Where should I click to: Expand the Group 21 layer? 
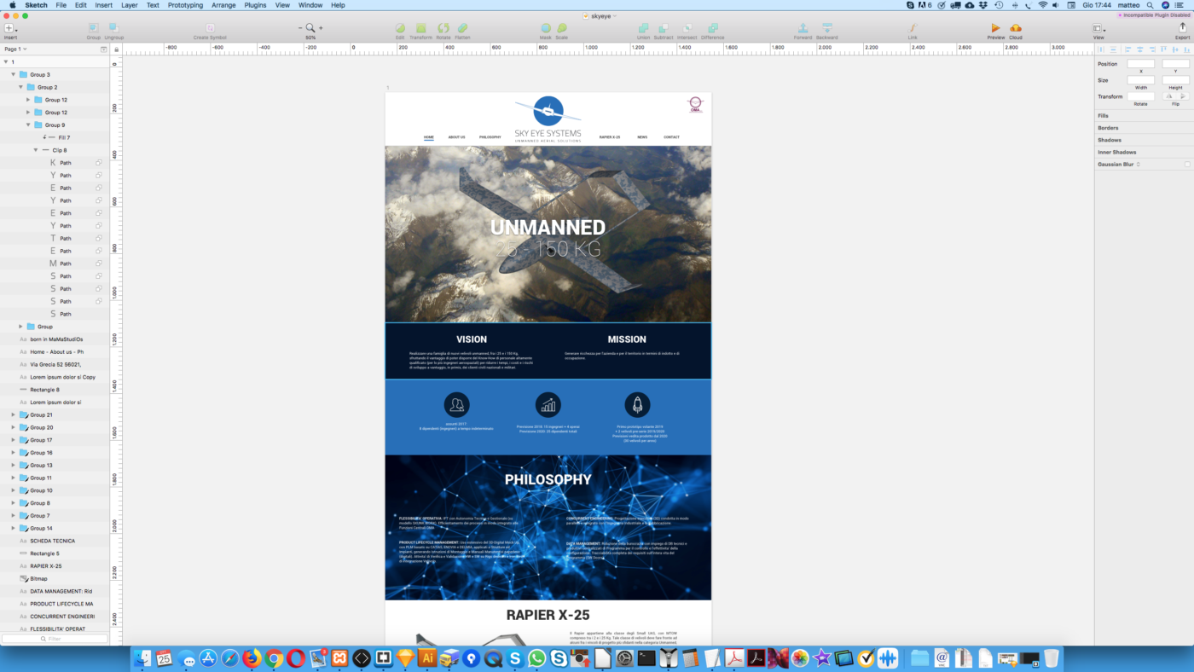[x=13, y=414]
